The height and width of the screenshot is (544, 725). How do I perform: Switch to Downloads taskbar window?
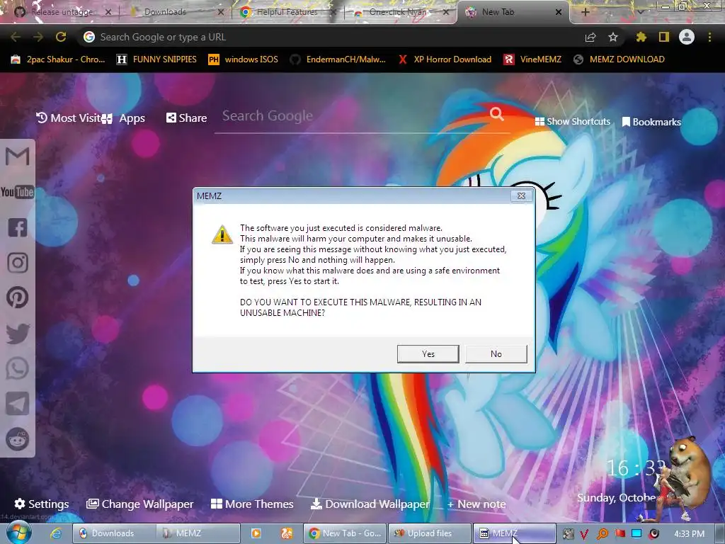[x=113, y=533]
